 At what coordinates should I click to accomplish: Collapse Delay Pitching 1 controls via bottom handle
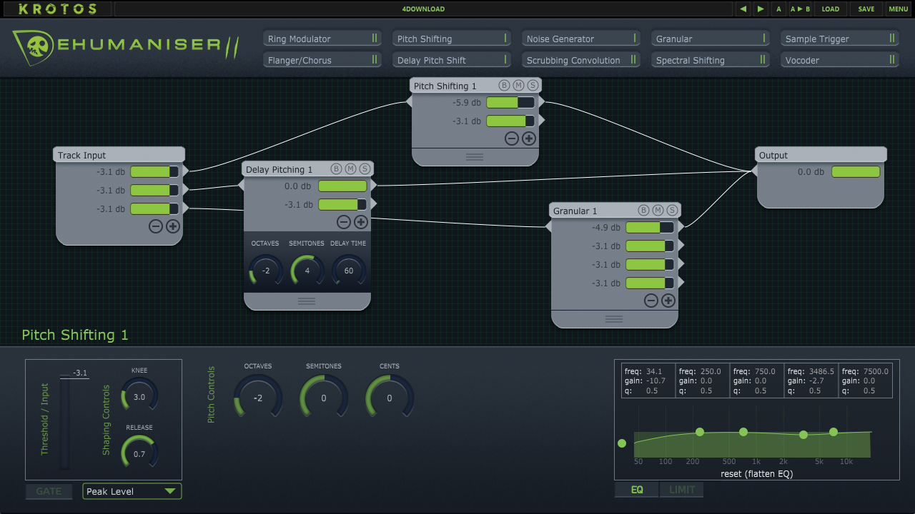click(x=307, y=301)
